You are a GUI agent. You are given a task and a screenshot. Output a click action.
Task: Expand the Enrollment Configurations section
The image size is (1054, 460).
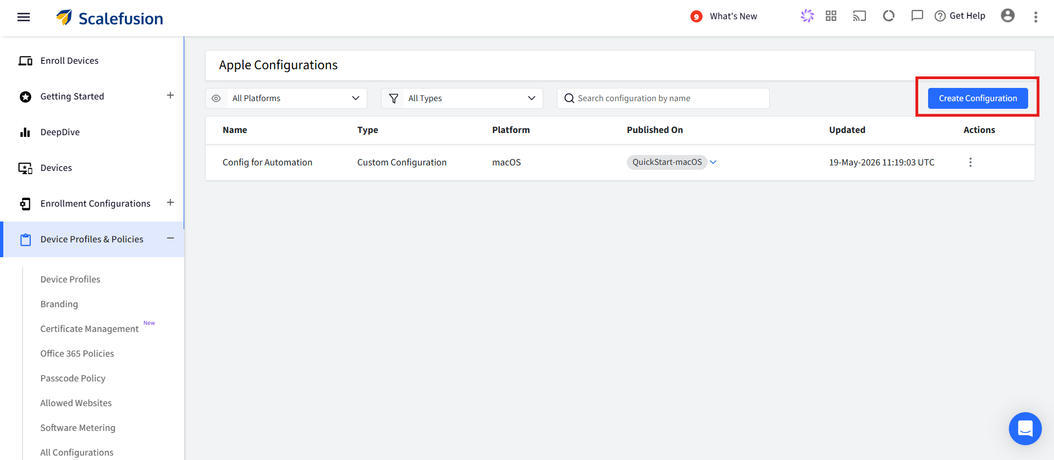(x=170, y=203)
